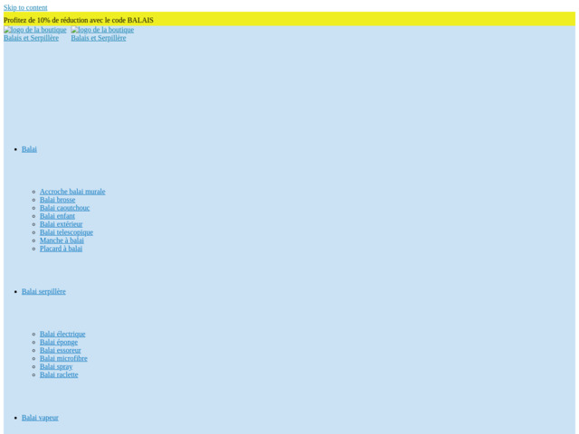Select Balai électrique submenu item
579x434 pixels.
coord(62,334)
